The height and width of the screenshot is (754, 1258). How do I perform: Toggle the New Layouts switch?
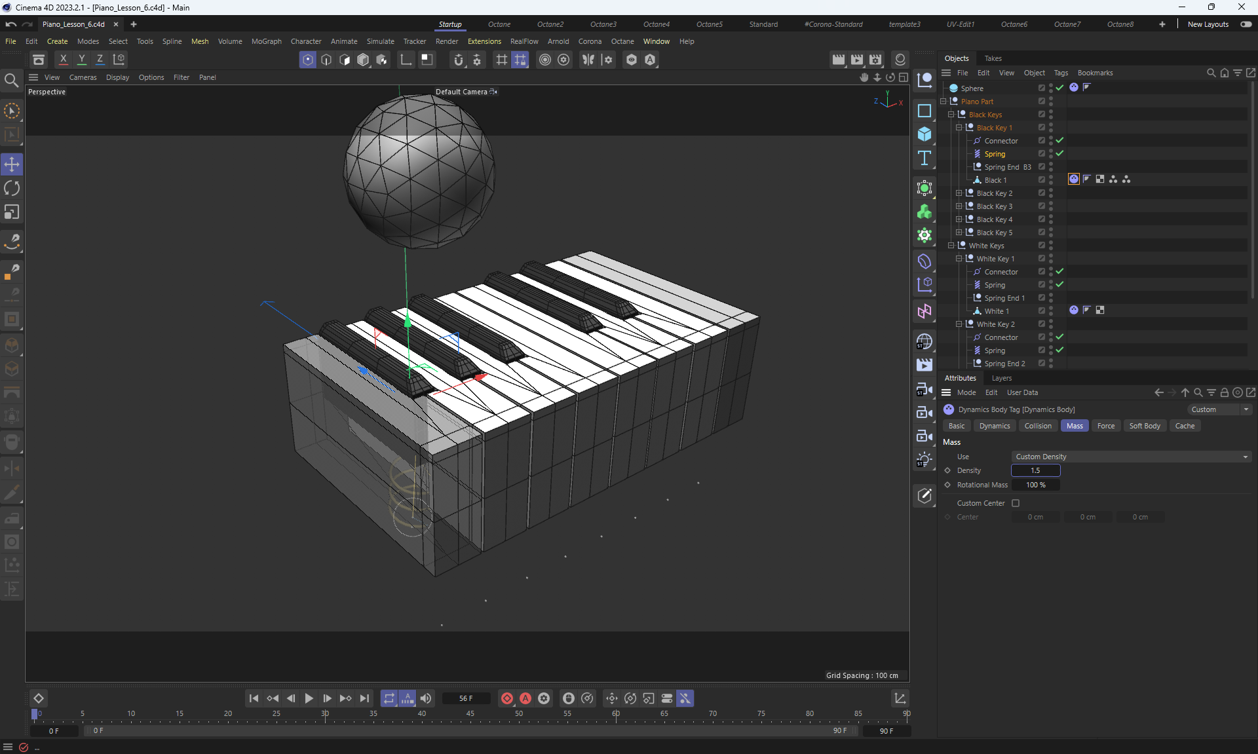(1246, 24)
